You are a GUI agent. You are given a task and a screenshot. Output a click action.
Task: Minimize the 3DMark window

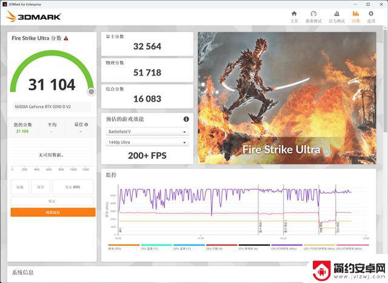tap(355, 4)
